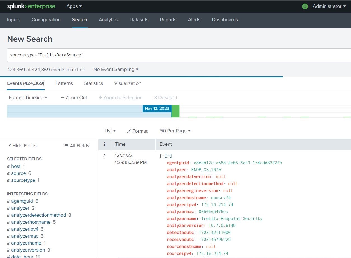This screenshot has width=351, height=258.
Task: Open the No Event Sampling dropdown
Action: [116, 69]
